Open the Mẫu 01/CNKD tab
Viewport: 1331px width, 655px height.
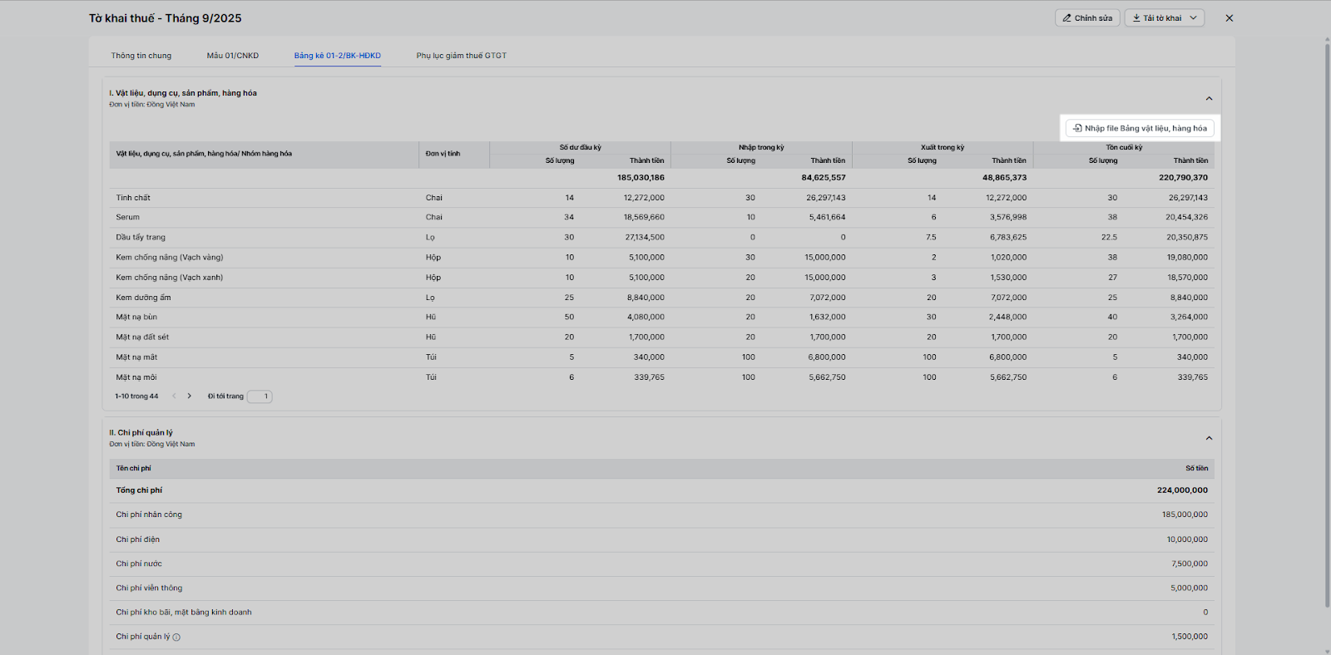tap(233, 56)
